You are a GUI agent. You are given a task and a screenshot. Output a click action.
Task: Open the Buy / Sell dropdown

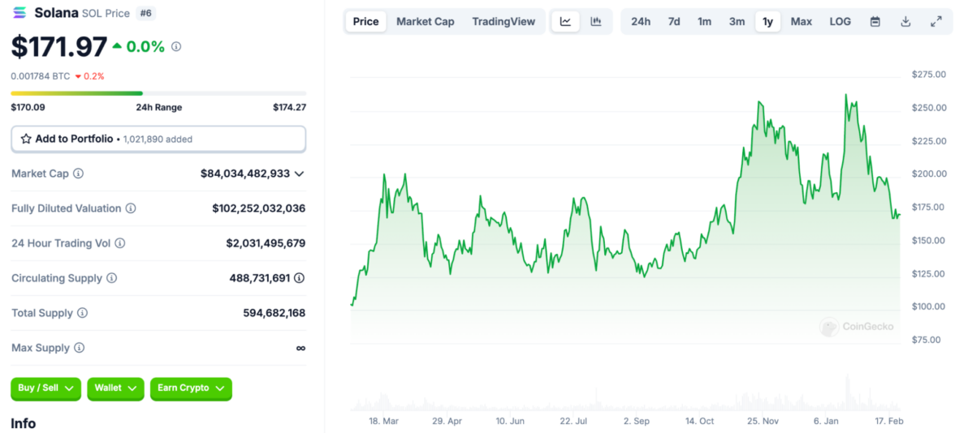point(45,388)
